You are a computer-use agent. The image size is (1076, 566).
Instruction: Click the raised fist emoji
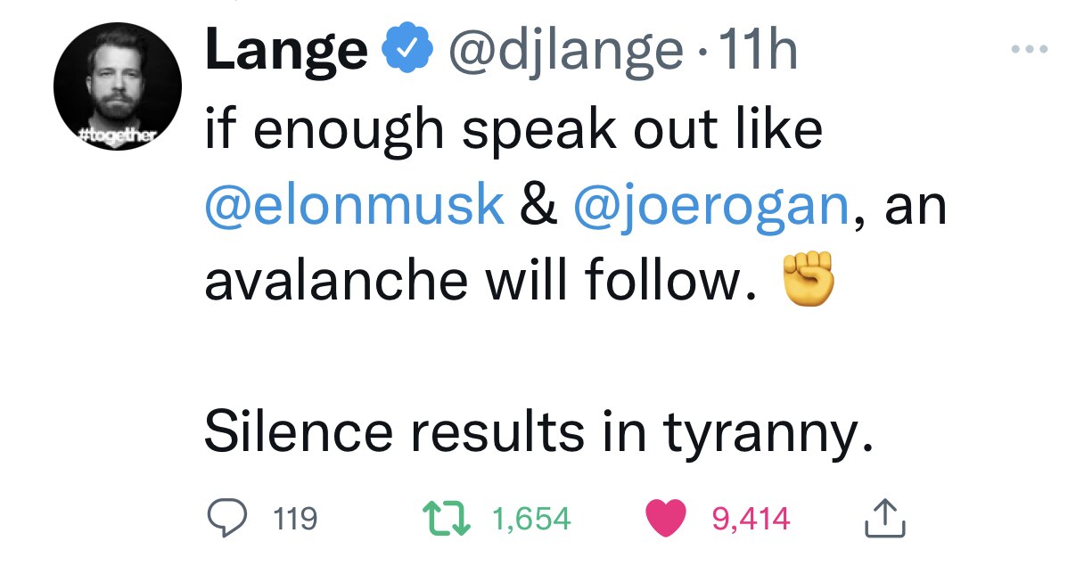pos(810,278)
